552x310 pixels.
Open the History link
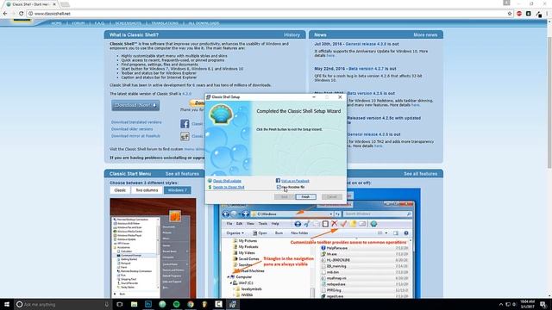[292, 34]
